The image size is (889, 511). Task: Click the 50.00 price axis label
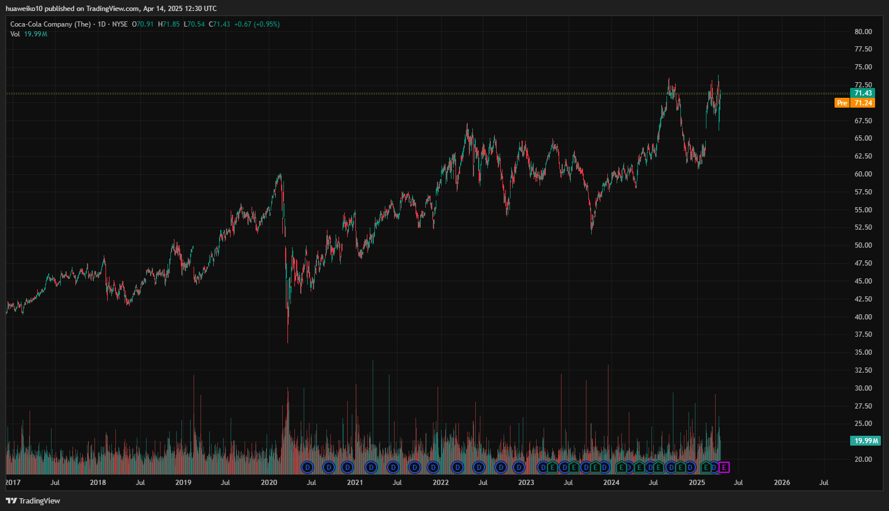pyautogui.click(x=863, y=245)
